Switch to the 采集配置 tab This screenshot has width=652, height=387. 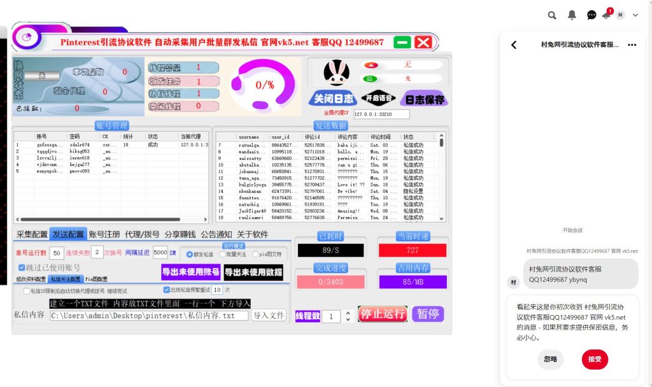32,234
